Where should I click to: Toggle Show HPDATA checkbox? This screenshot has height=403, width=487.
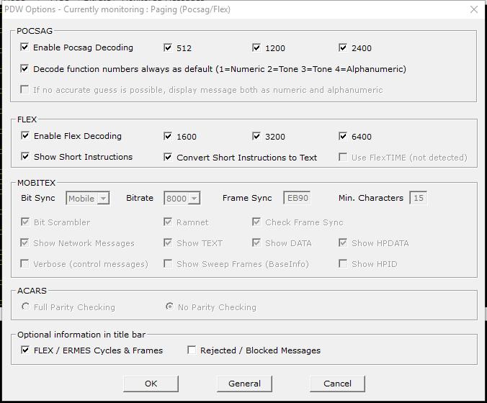[x=343, y=243]
